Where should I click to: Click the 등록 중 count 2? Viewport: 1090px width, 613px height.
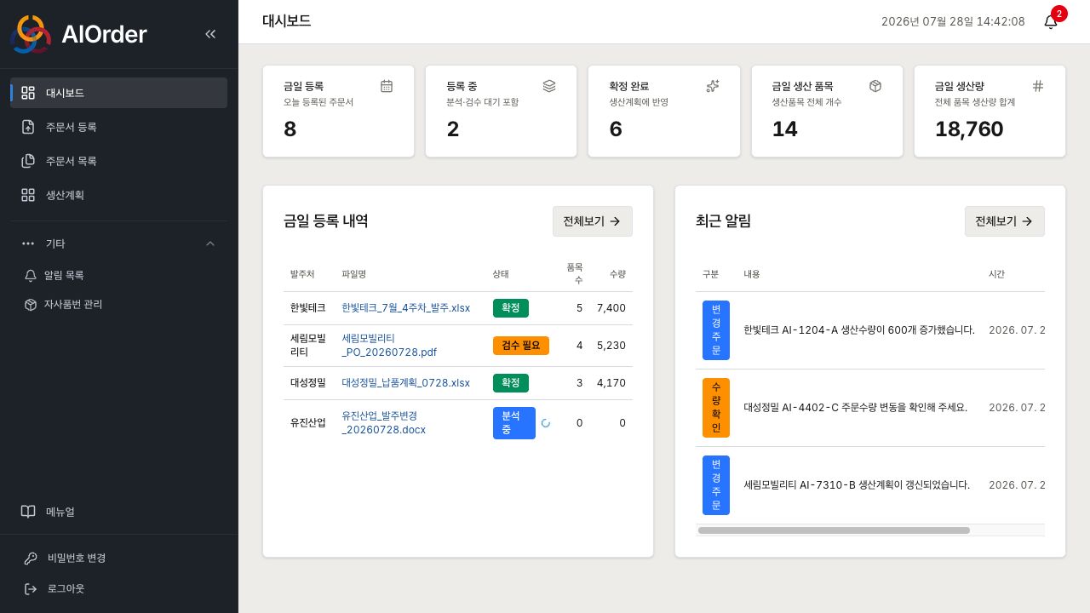(453, 129)
